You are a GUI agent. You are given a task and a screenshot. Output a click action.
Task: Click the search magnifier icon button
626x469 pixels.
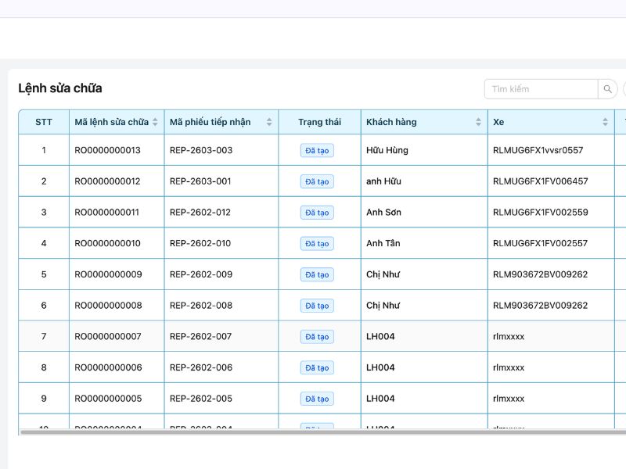pos(607,89)
